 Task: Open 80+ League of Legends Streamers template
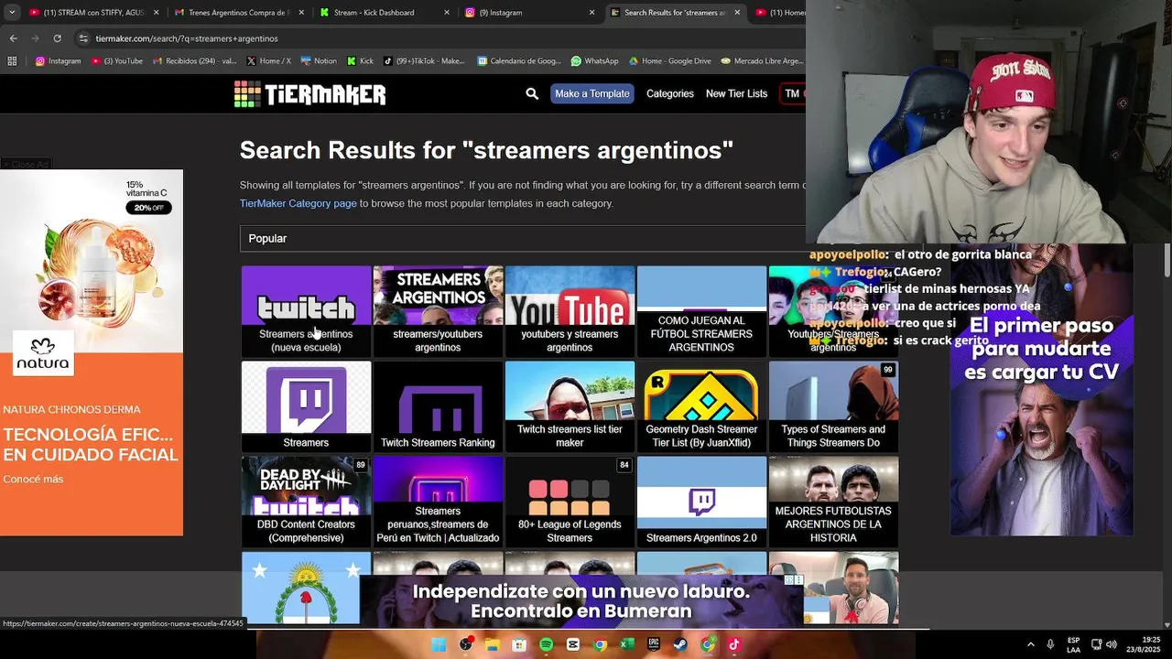point(570,502)
